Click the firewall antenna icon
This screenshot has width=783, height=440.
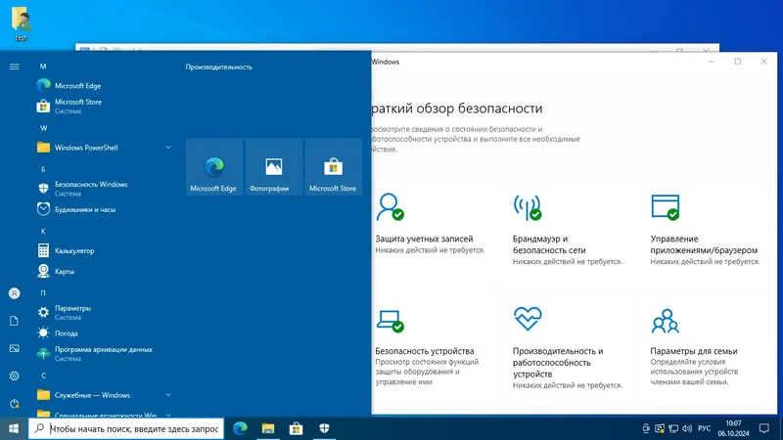(528, 207)
